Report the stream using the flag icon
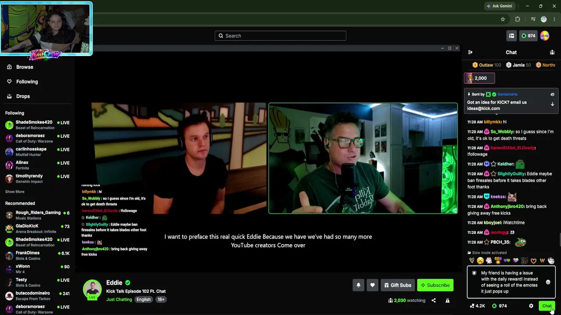The image size is (561, 315). 447,301
